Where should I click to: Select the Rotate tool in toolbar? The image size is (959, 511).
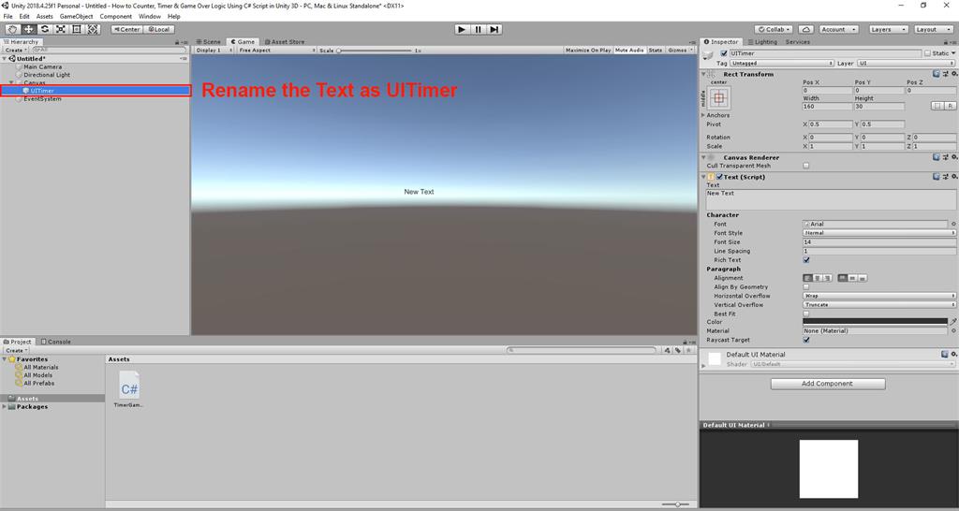point(45,29)
